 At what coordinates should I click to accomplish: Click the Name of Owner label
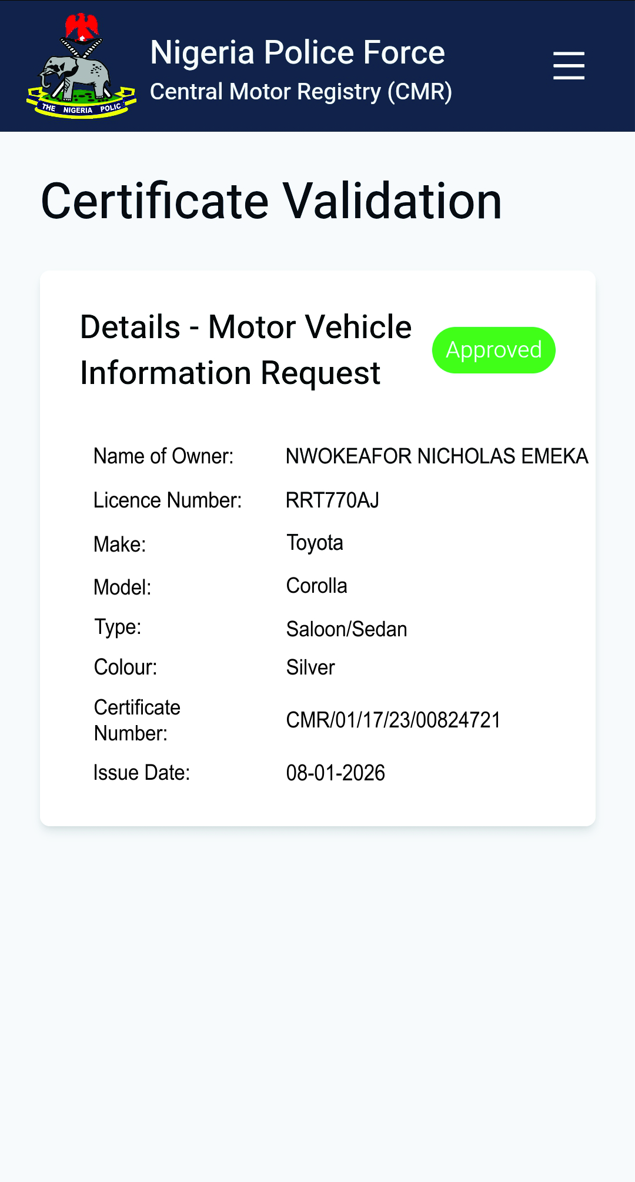click(163, 456)
